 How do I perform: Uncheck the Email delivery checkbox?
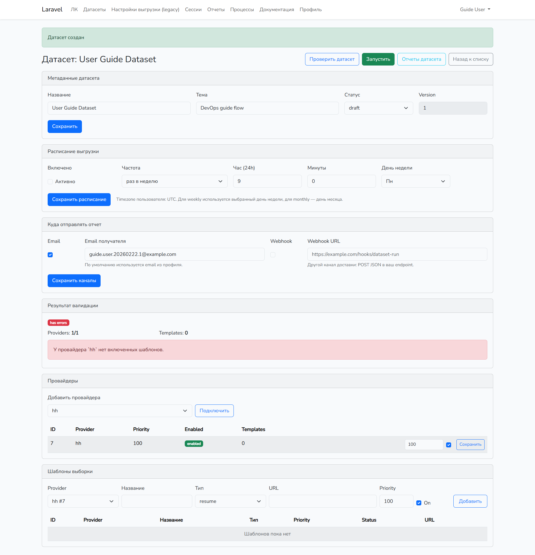[x=50, y=255]
